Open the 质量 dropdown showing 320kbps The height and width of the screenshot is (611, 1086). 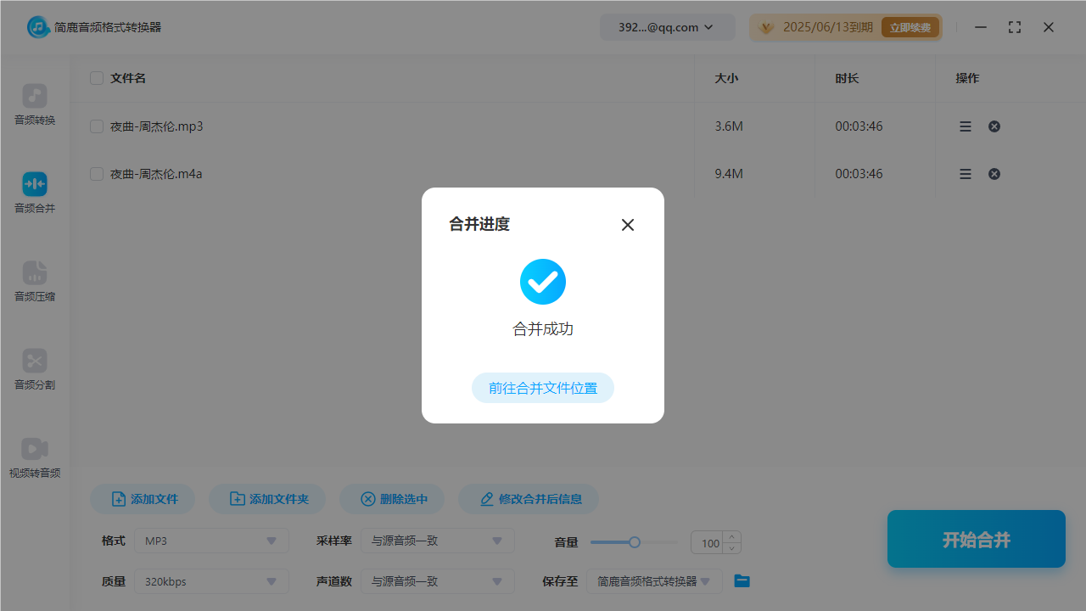tap(210, 581)
